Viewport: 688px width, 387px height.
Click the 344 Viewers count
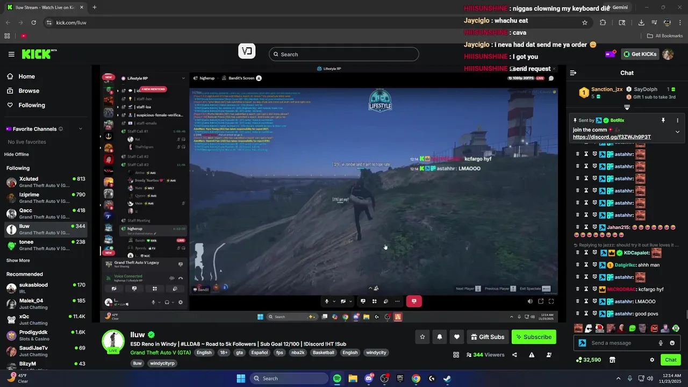click(x=485, y=355)
